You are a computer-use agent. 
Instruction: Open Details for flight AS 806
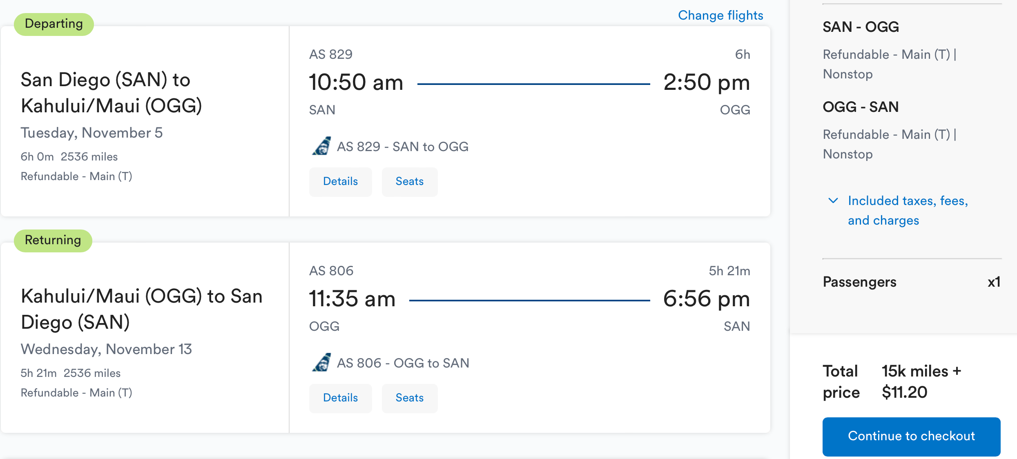click(x=340, y=398)
